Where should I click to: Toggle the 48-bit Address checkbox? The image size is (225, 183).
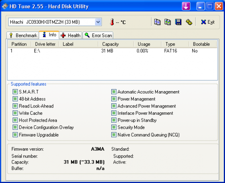15,99
